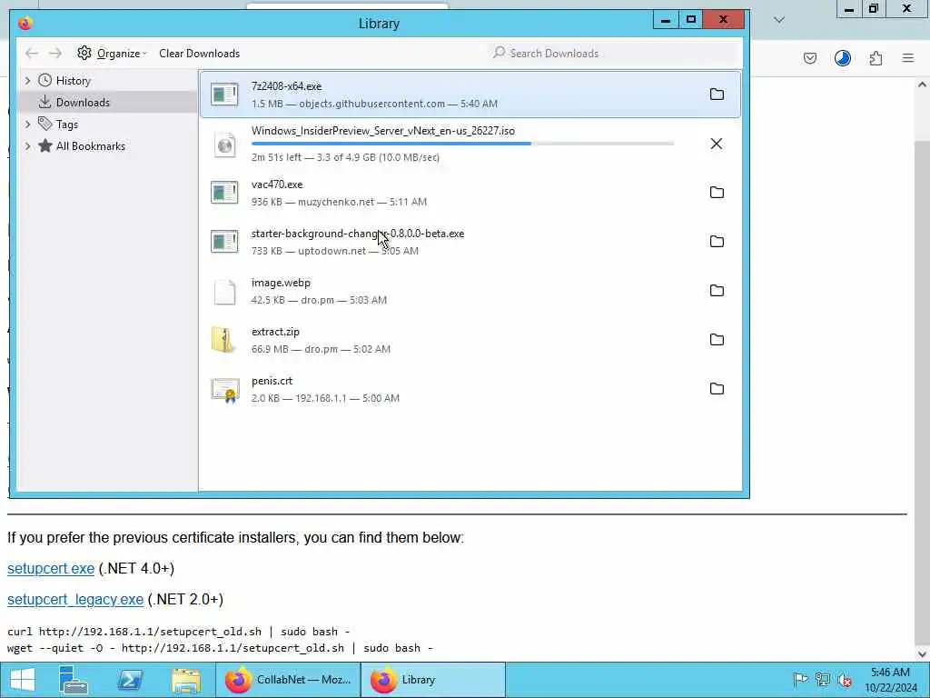
Task: Click the Organize gear icon
Action: tap(84, 53)
